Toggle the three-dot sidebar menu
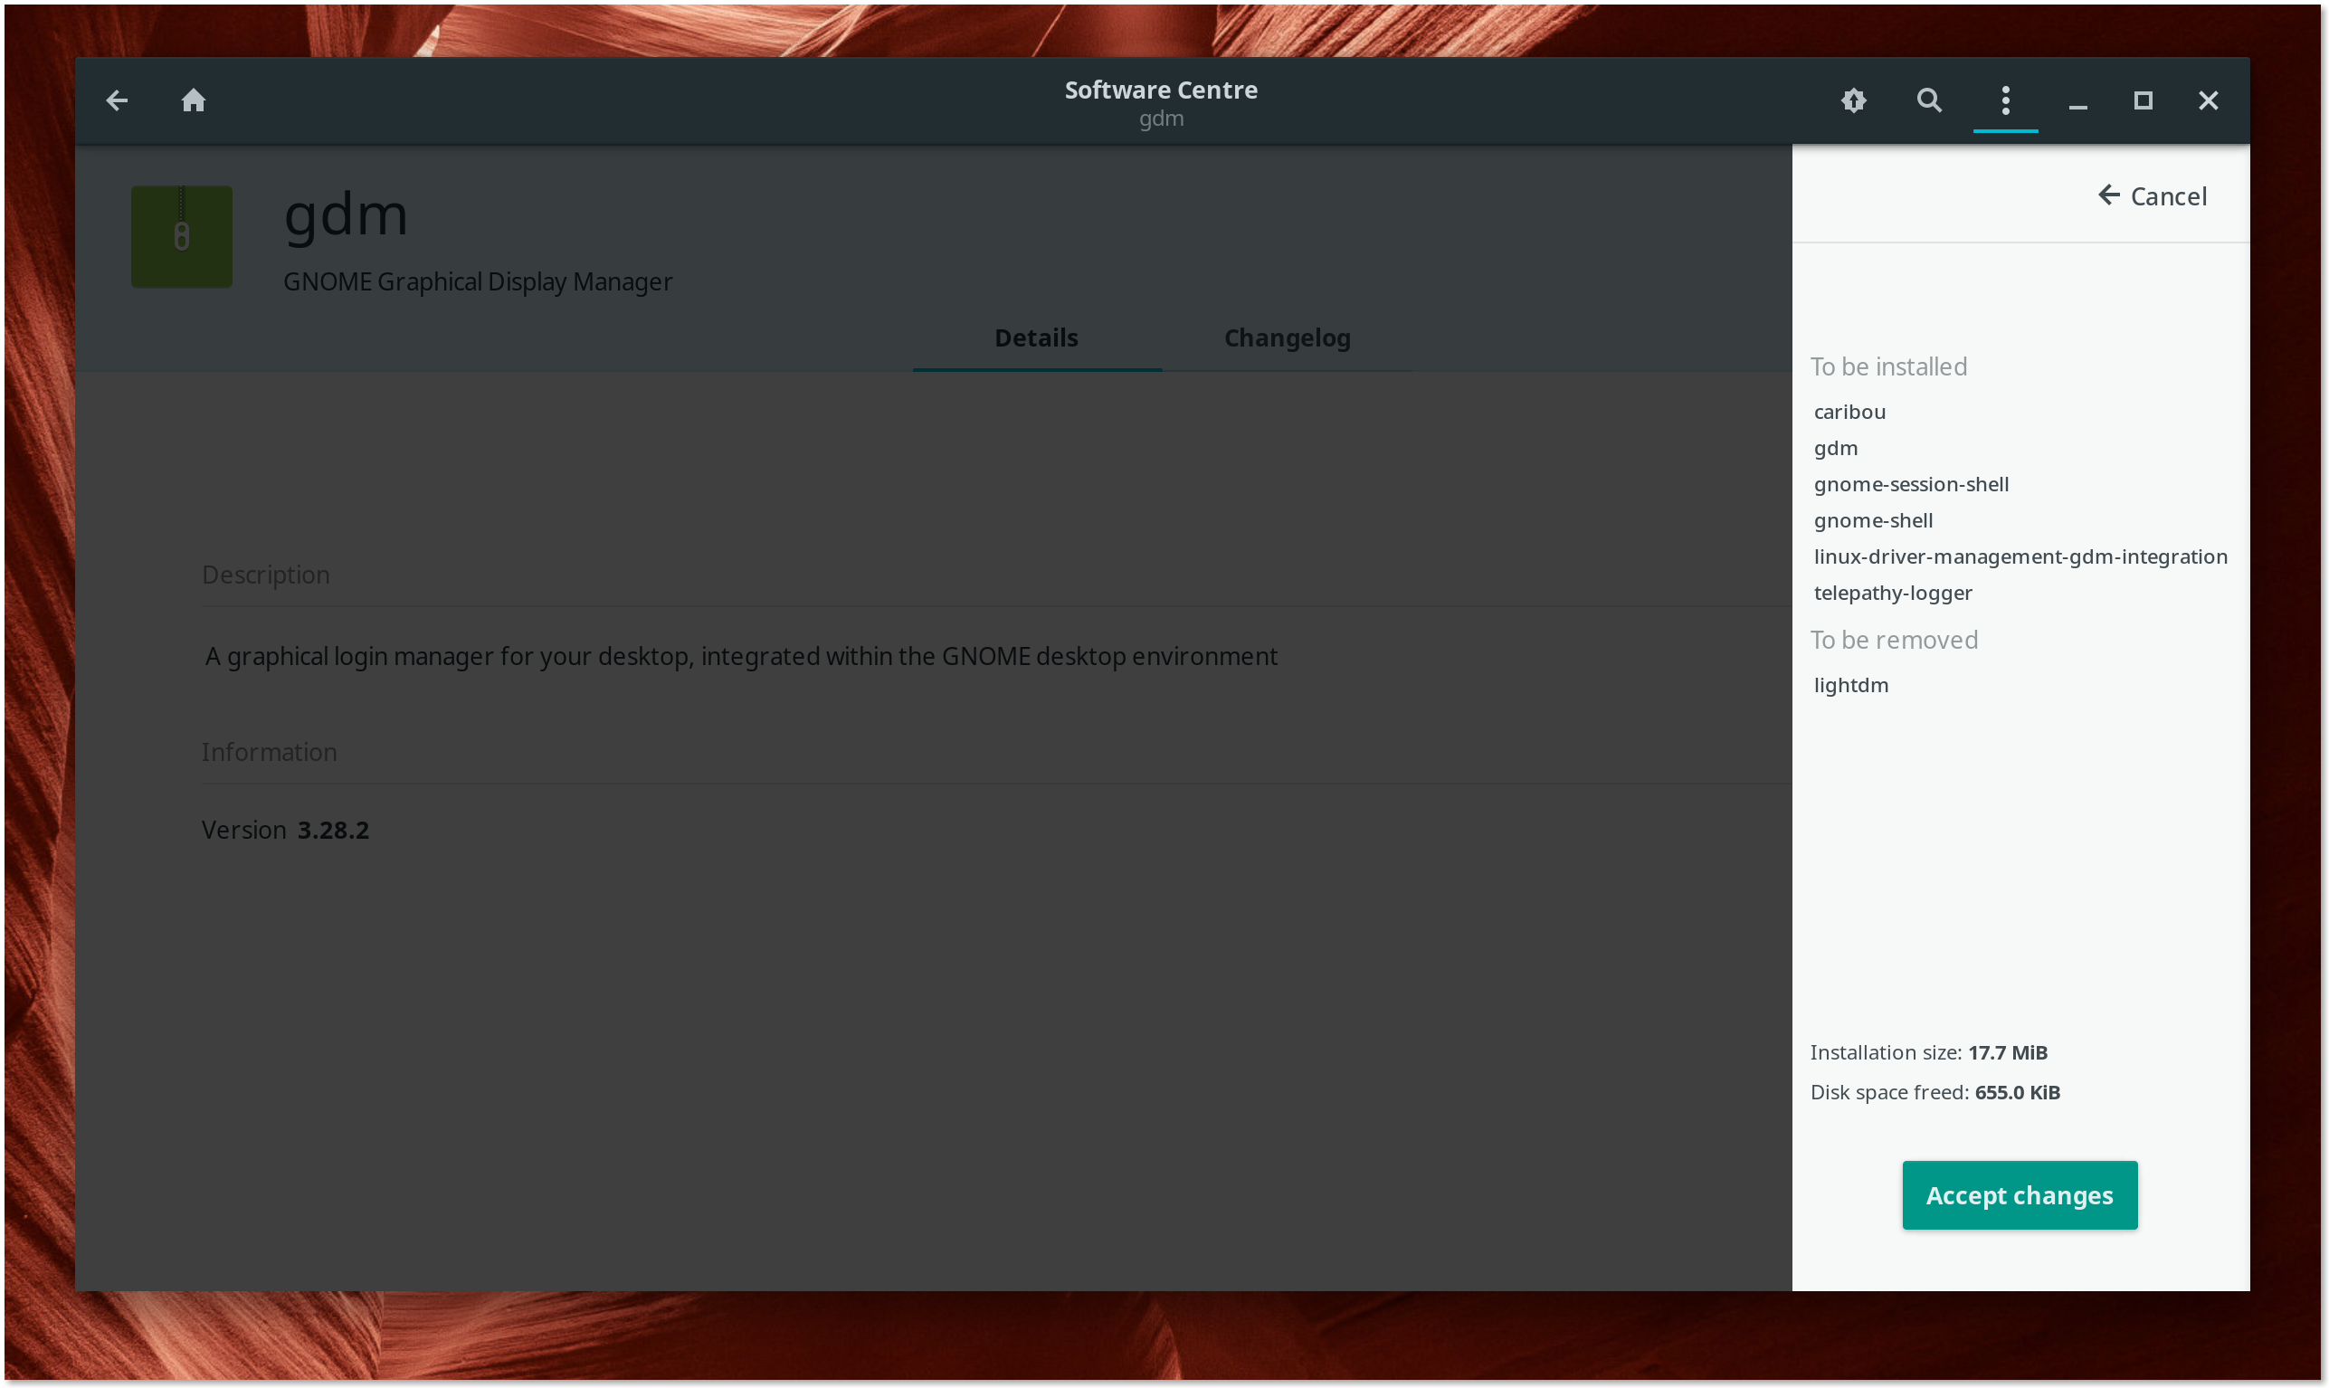2329x1388 pixels. 2004,100
